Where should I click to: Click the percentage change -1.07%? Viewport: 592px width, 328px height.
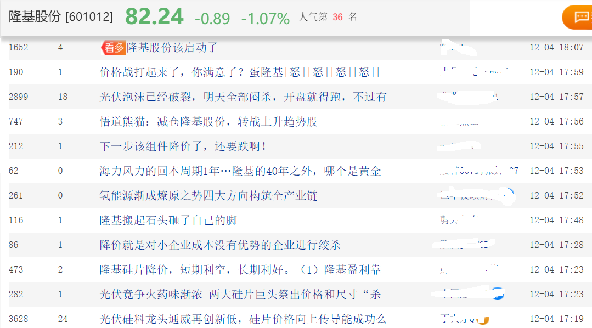point(266,18)
